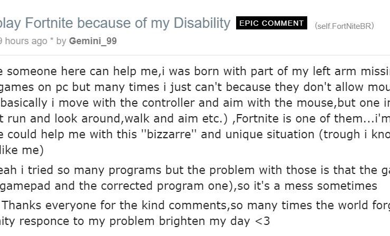The width and height of the screenshot is (390, 236).
Task: Click the edited asterisk beside the timestamp
Action: click(x=52, y=41)
